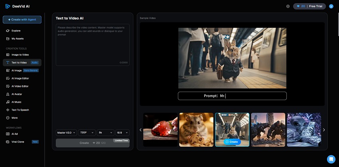The image size is (339, 167).
Task: Click the Nano Banana badge
Action: point(31,71)
